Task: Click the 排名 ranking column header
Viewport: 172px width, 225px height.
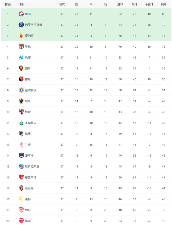Action: [x=8, y=5]
